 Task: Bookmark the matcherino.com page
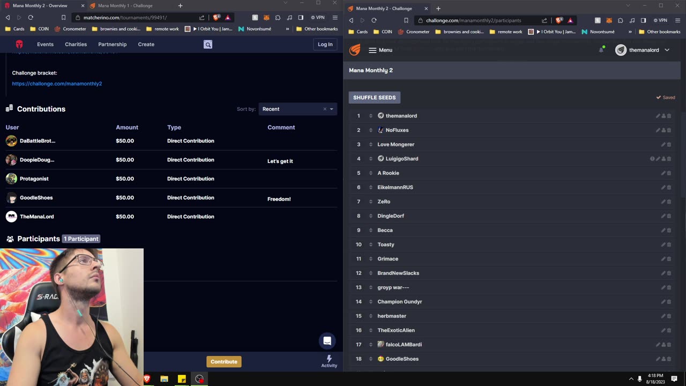tap(63, 18)
